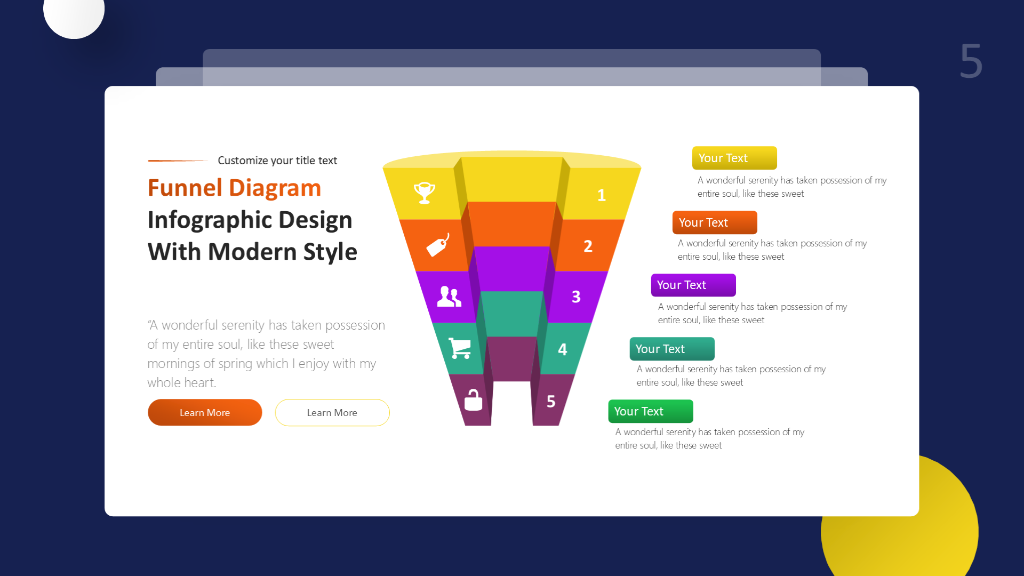Expand the teal Your Text section
This screenshot has height=576, width=1024.
(672, 349)
